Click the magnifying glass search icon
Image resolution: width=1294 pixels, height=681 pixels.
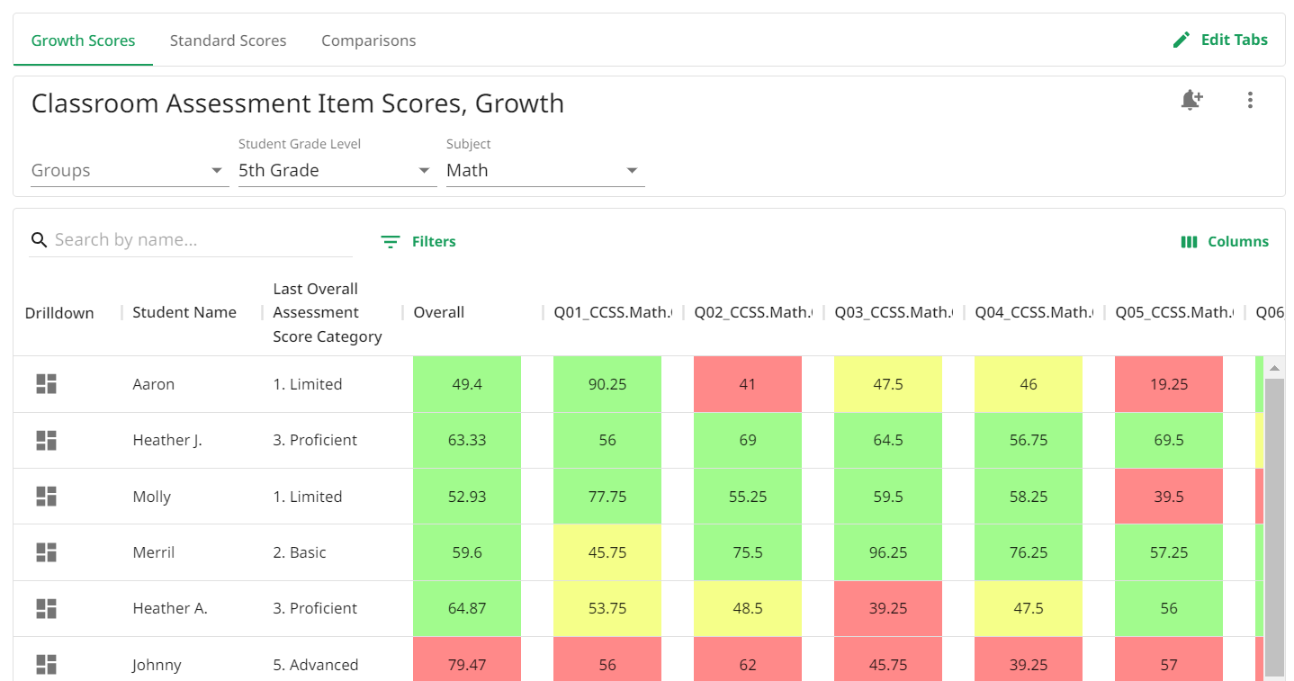coord(39,240)
